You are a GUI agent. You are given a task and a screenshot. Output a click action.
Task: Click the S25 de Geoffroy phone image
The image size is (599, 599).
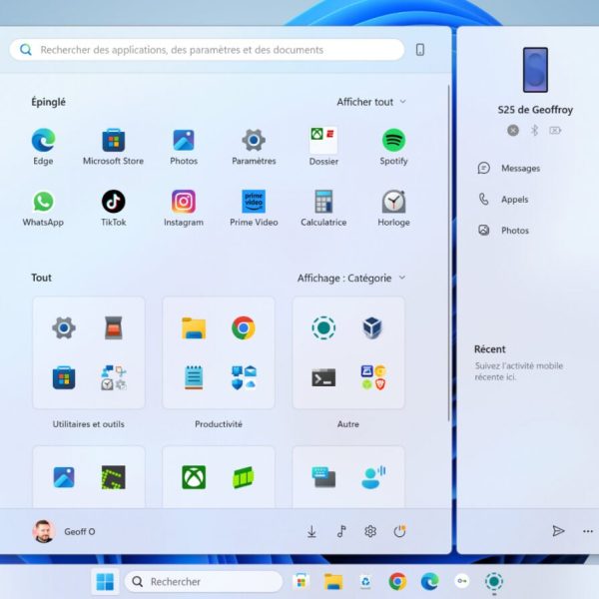pyautogui.click(x=535, y=70)
